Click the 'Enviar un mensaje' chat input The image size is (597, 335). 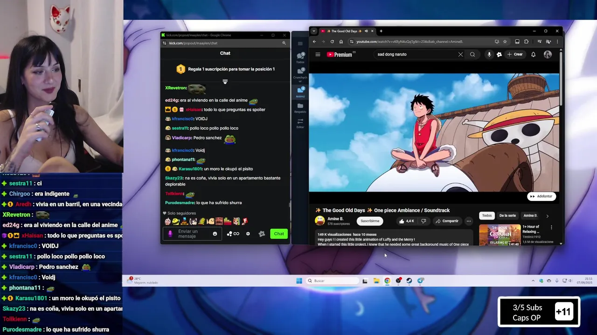[x=193, y=234]
